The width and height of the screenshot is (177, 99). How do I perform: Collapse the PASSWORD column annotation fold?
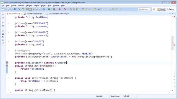(x=8, y=32)
